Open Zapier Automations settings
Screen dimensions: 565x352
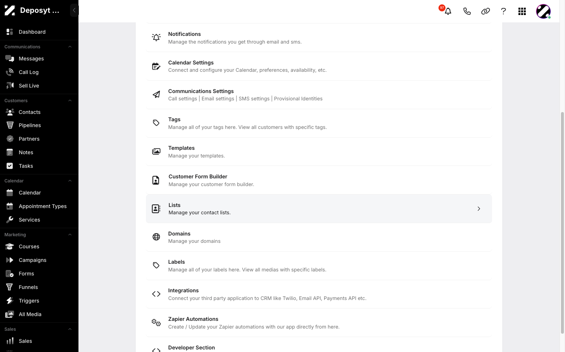pyautogui.click(x=319, y=323)
